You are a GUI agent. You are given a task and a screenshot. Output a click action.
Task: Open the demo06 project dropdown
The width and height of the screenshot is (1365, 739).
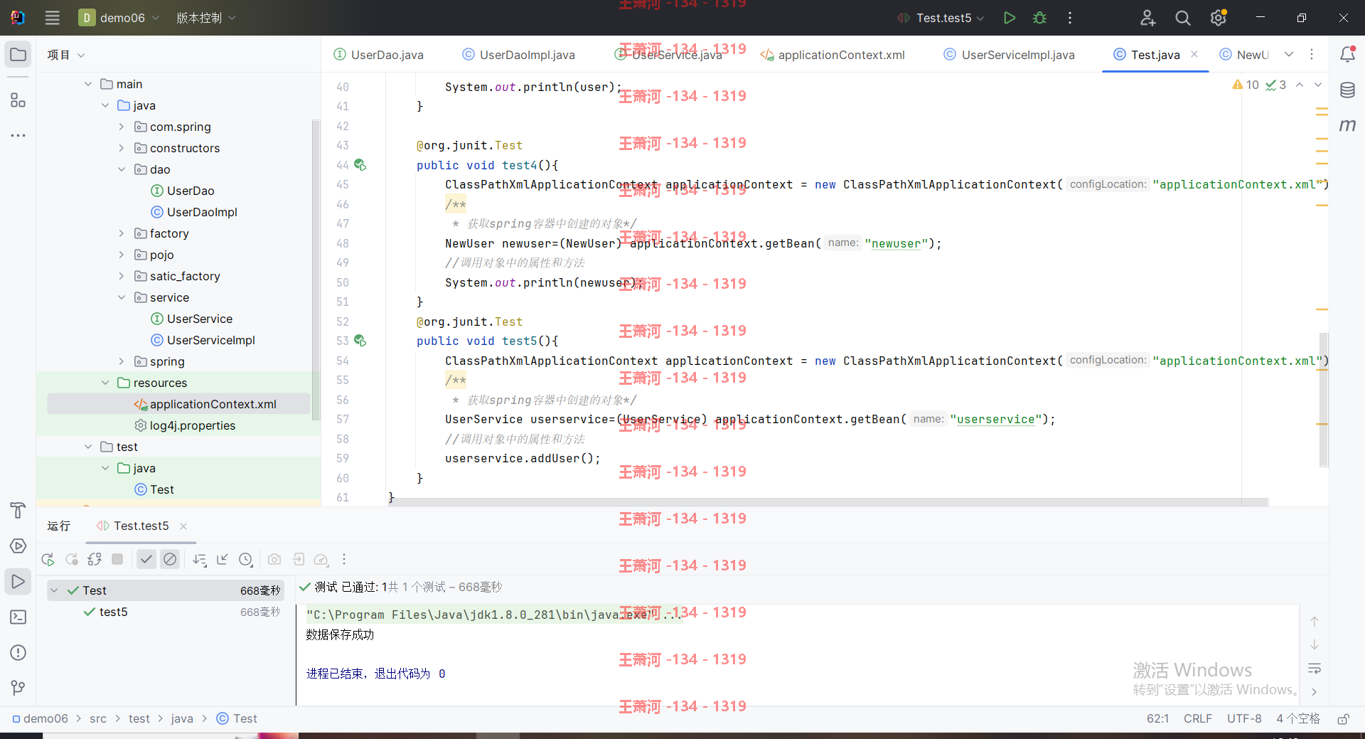coord(119,18)
